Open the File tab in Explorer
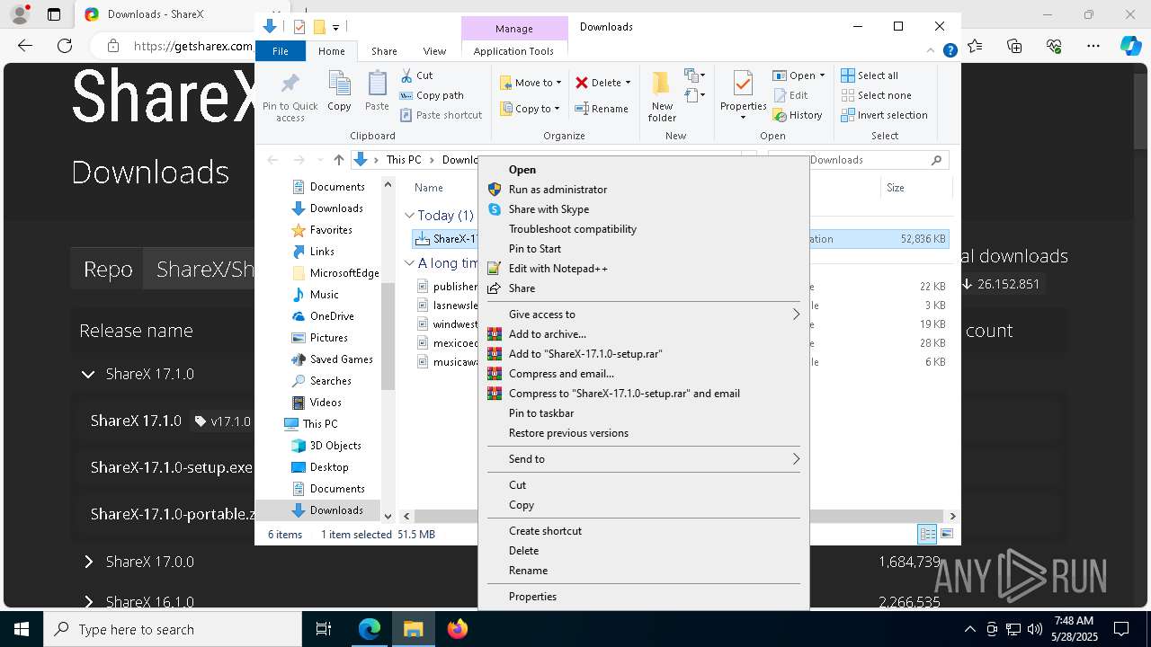 [x=281, y=51]
